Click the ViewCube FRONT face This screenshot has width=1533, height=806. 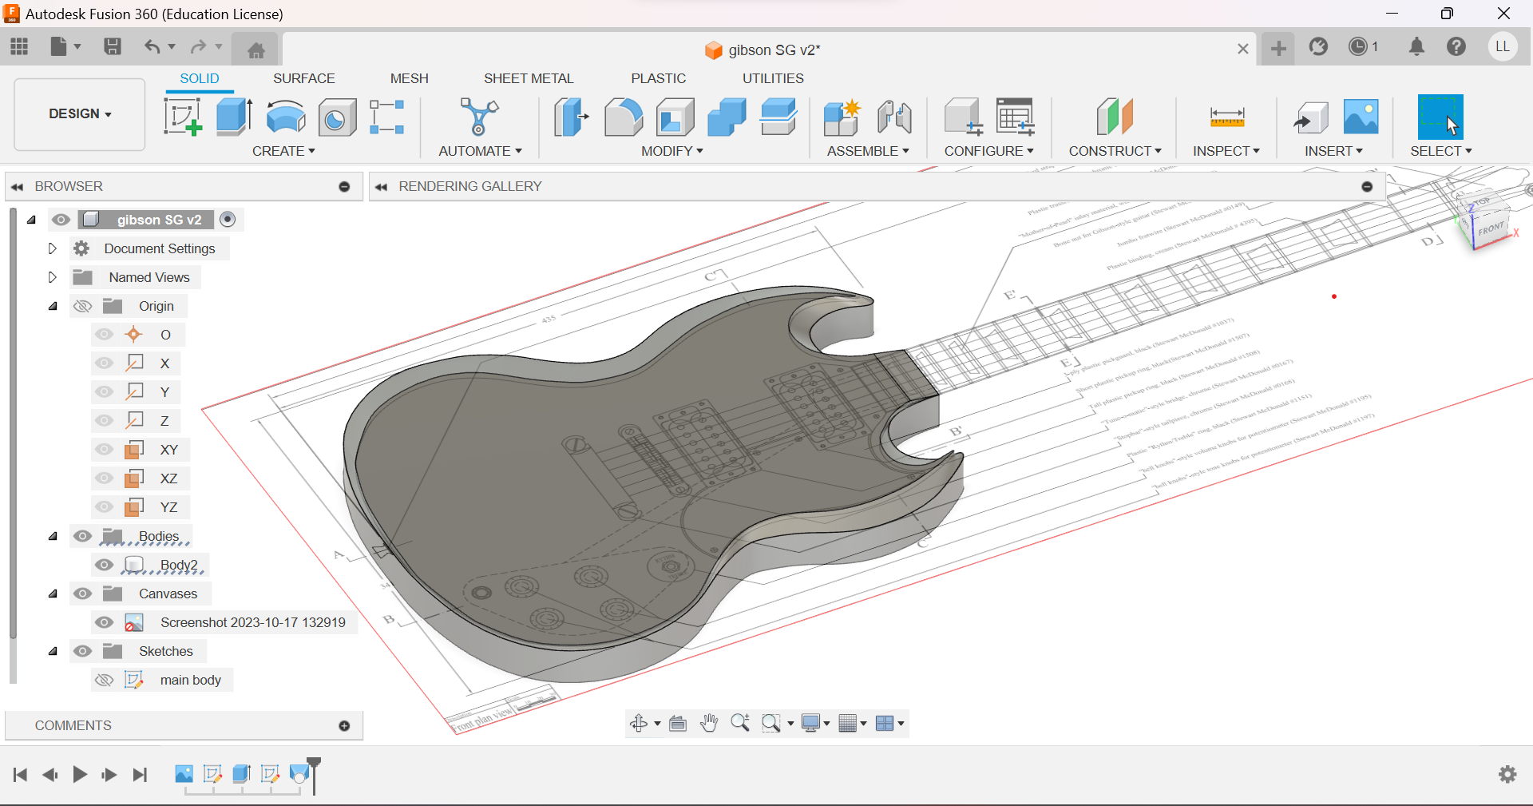pyautogui.click(x=1490, y=229)
